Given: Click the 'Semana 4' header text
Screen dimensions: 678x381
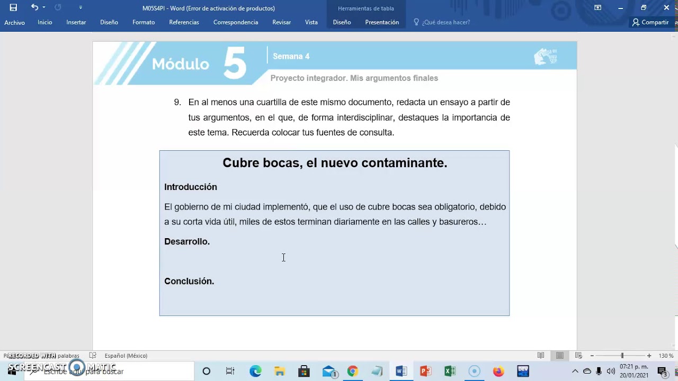Looking at the screenshot, I should coord(291,56).
